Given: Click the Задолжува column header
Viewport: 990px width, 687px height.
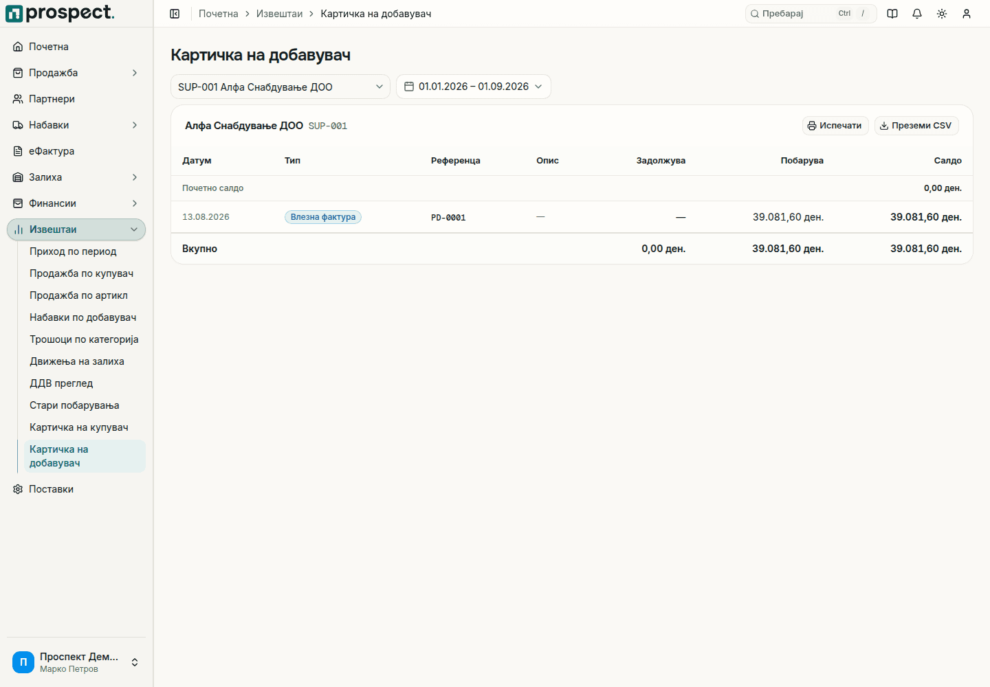Looking at the screenshot, I should coord(661,161).
